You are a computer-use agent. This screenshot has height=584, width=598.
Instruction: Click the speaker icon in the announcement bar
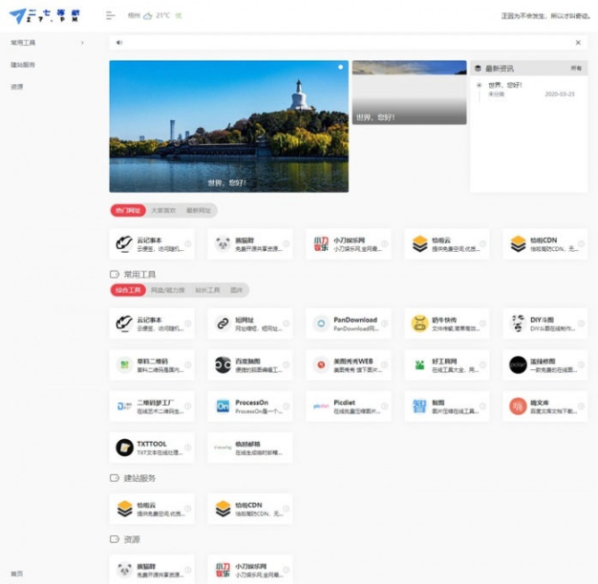click(119, 43)
